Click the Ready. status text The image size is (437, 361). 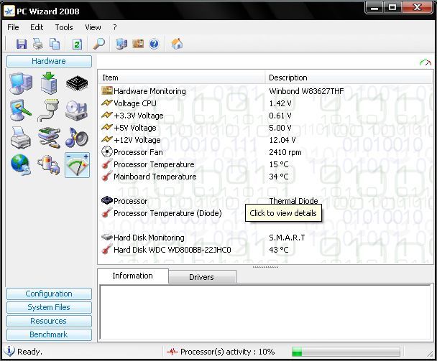pyautogui.click(x=29, y=352)
